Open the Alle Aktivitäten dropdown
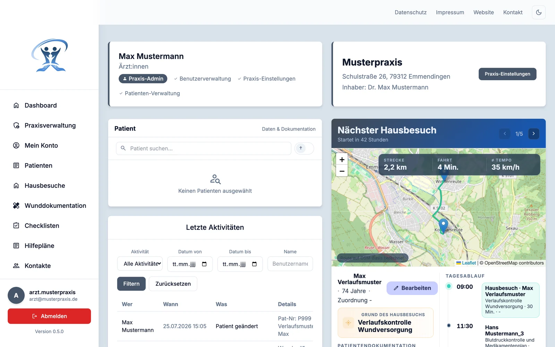The image size is (555, 347). coord(140,264)
